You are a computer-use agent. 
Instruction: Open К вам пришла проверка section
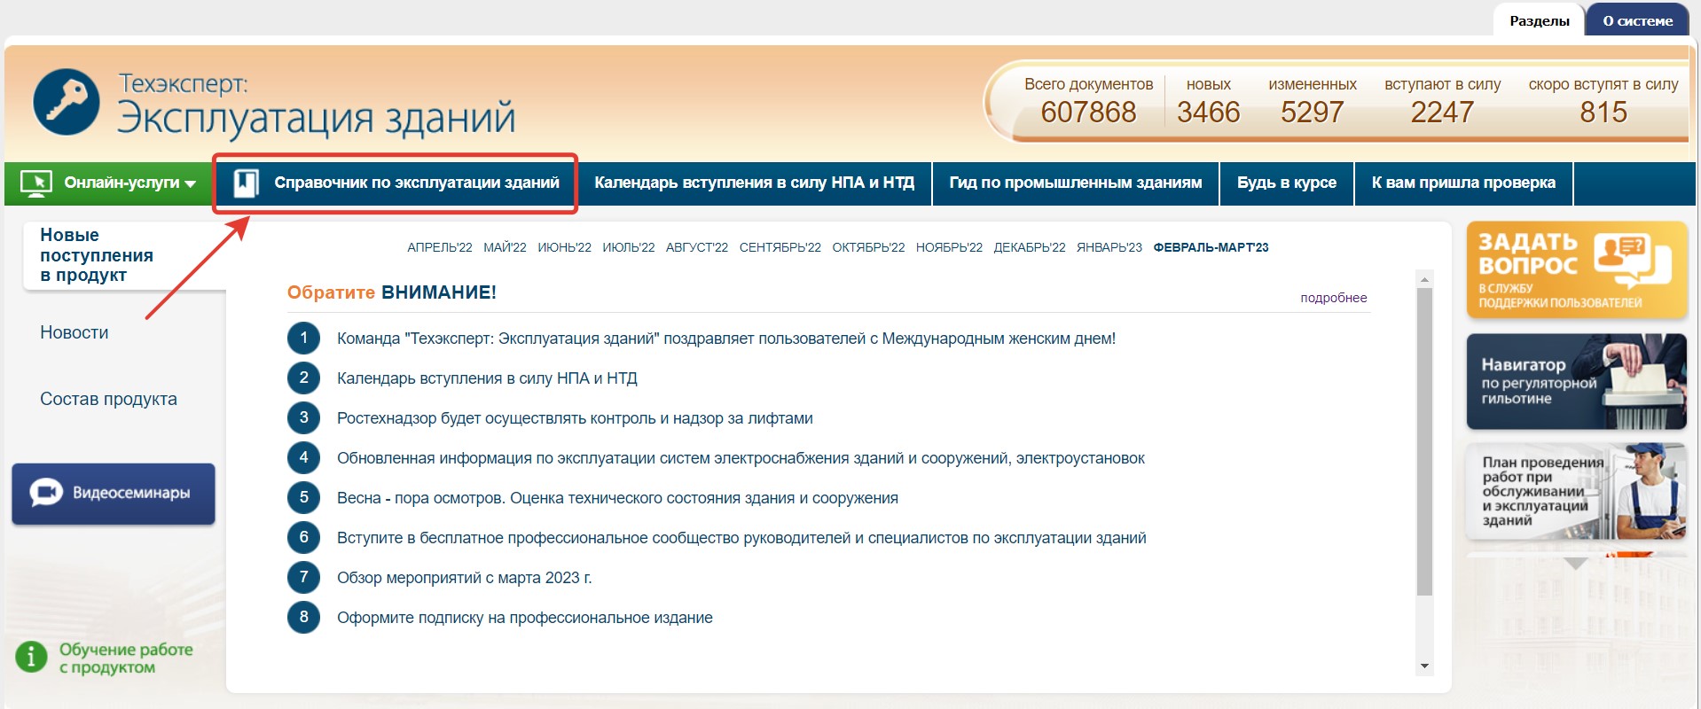click(x=1463, y=183)
